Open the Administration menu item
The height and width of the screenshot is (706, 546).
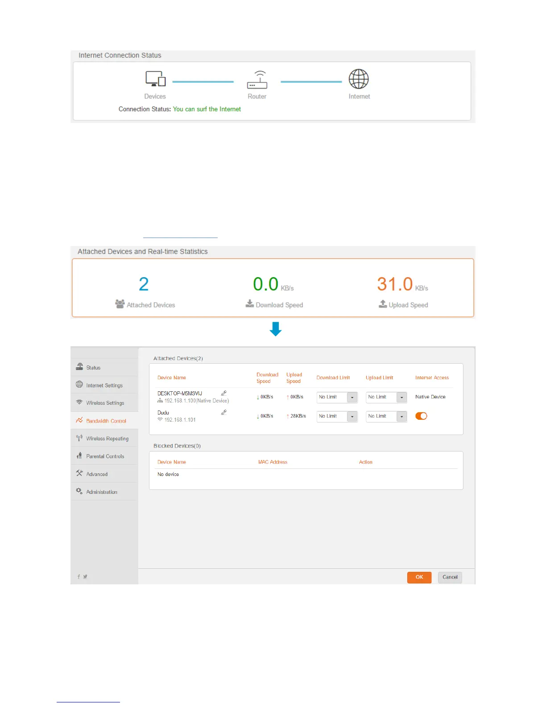pyautogui.click(x=104, y=492)
